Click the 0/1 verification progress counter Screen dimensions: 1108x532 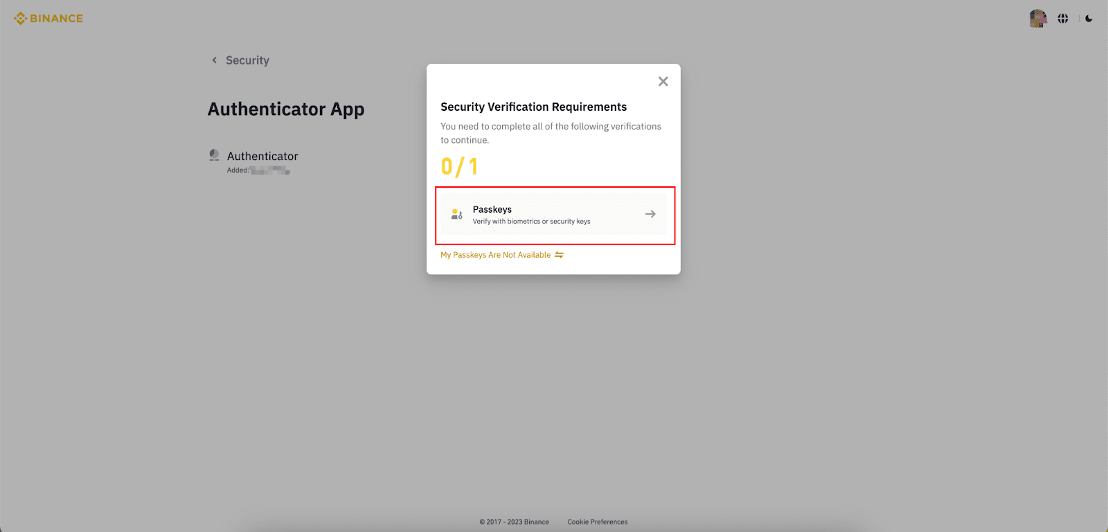coord(459,167)
